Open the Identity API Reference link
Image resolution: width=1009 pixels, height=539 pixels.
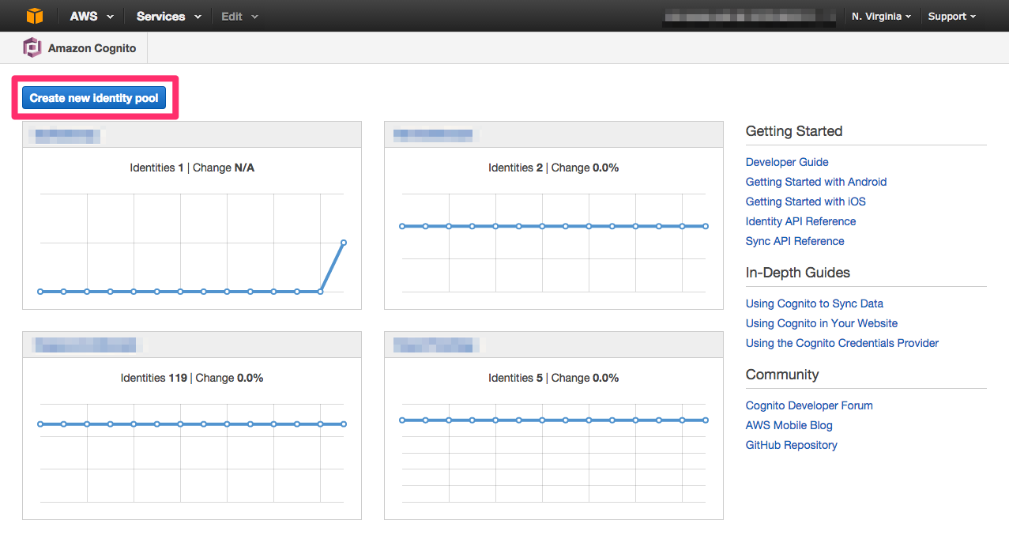pos(801,221)
